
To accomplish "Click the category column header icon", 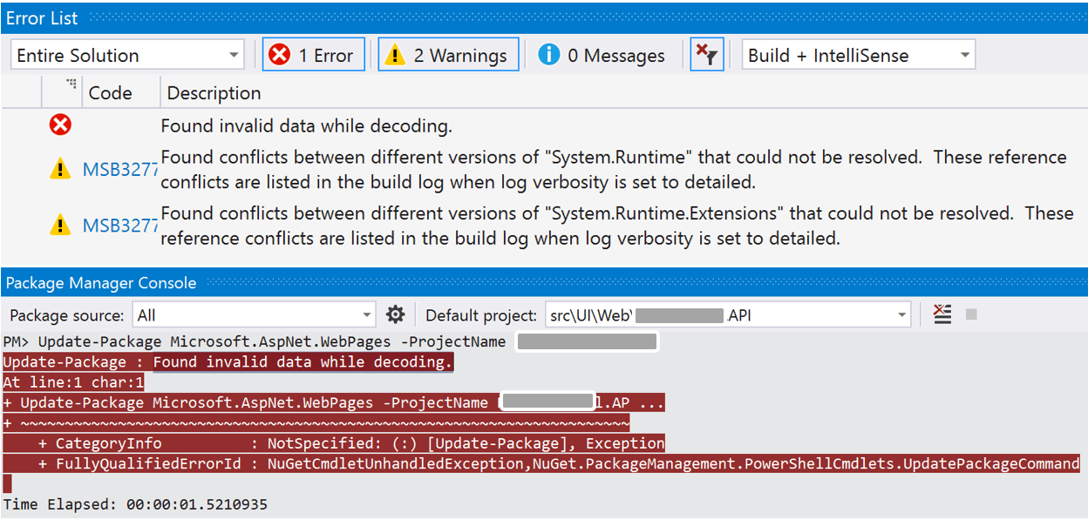I will tap(71, 85).
